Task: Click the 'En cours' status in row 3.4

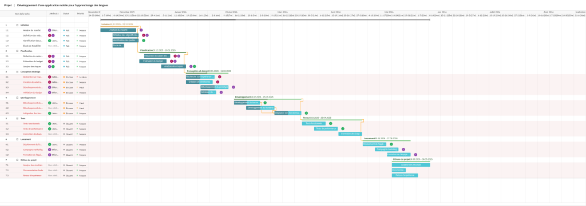Action: [x=69, y=92]
